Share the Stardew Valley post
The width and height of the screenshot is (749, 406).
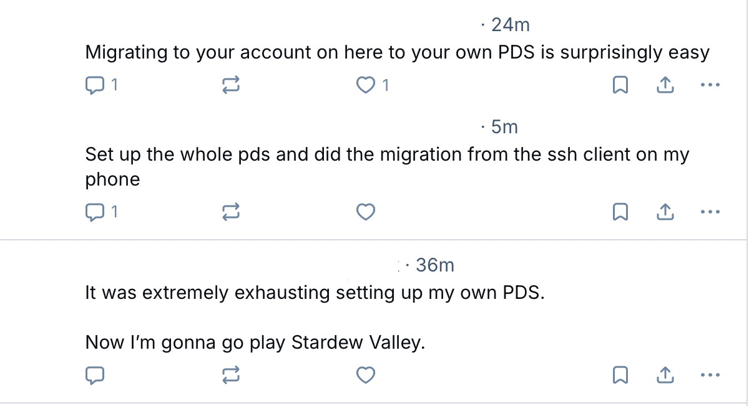coord(665,375)
